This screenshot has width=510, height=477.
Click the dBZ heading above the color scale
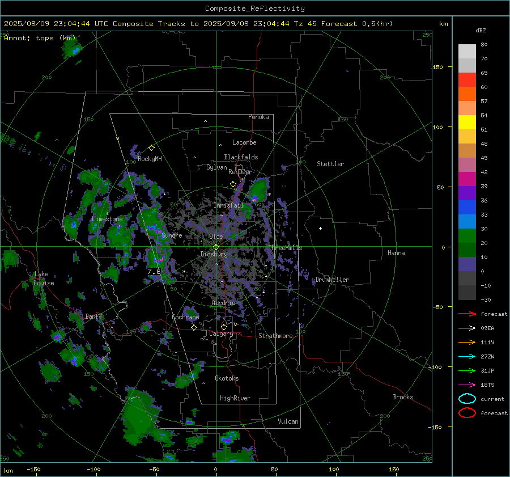click(481, 30)
